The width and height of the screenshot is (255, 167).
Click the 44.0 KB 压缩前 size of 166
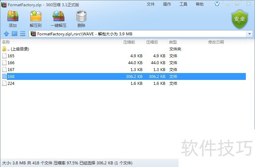(135, 63)
